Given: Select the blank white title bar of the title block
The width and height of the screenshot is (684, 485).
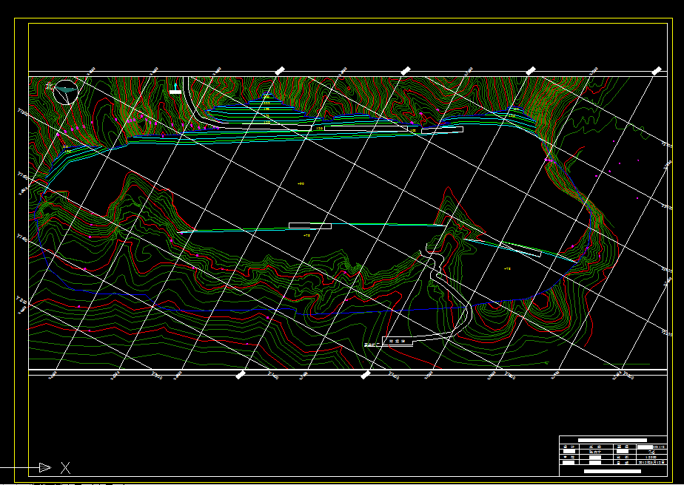Looking at the screenshot, I should 612,440.
